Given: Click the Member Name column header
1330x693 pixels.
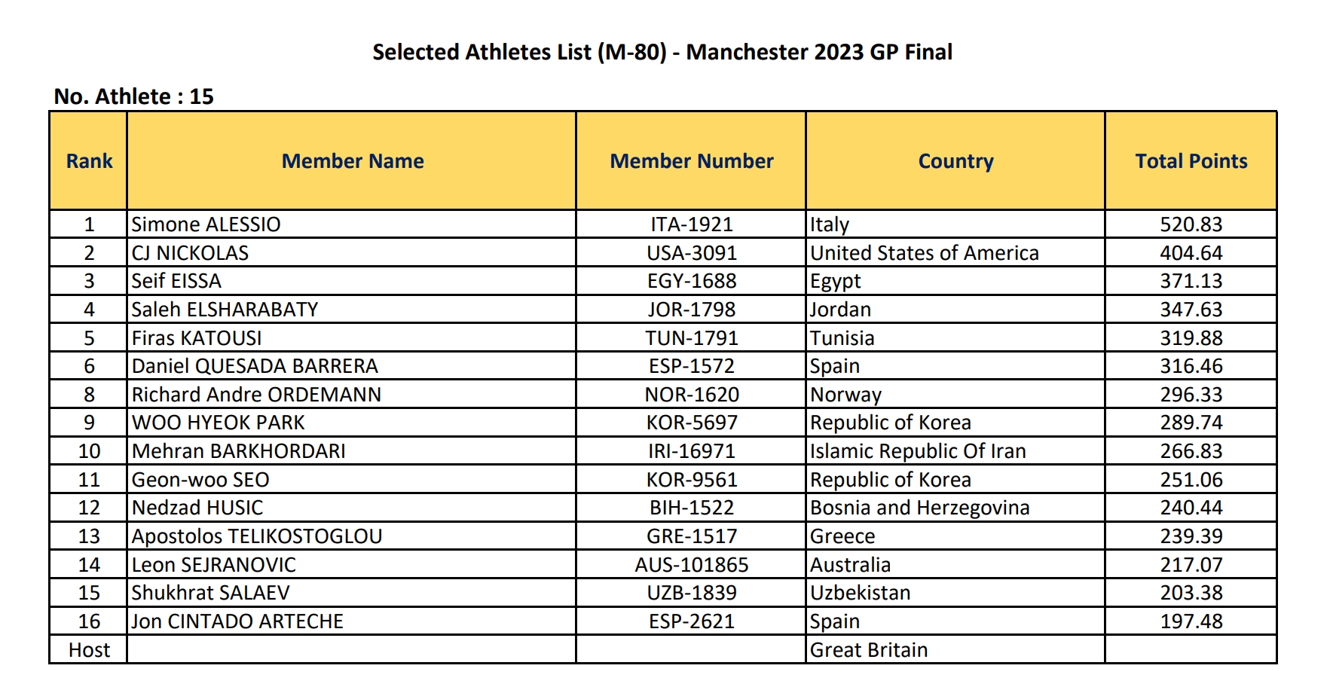Looking at the screenshot, I should tap(352, 161).
